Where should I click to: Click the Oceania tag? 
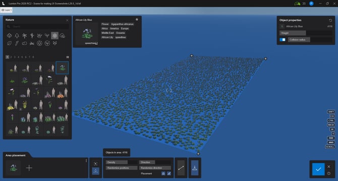tap(120, 33)
